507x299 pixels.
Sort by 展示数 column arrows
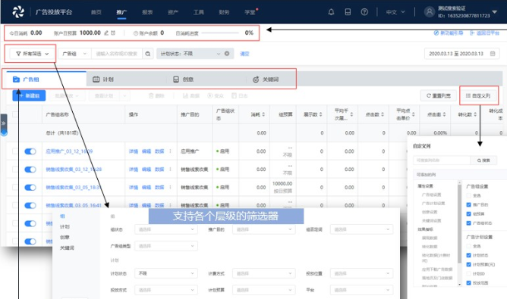(321, 114)
